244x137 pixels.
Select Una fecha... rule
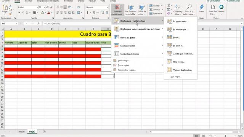pyautogui.click(x=181, y=62)
